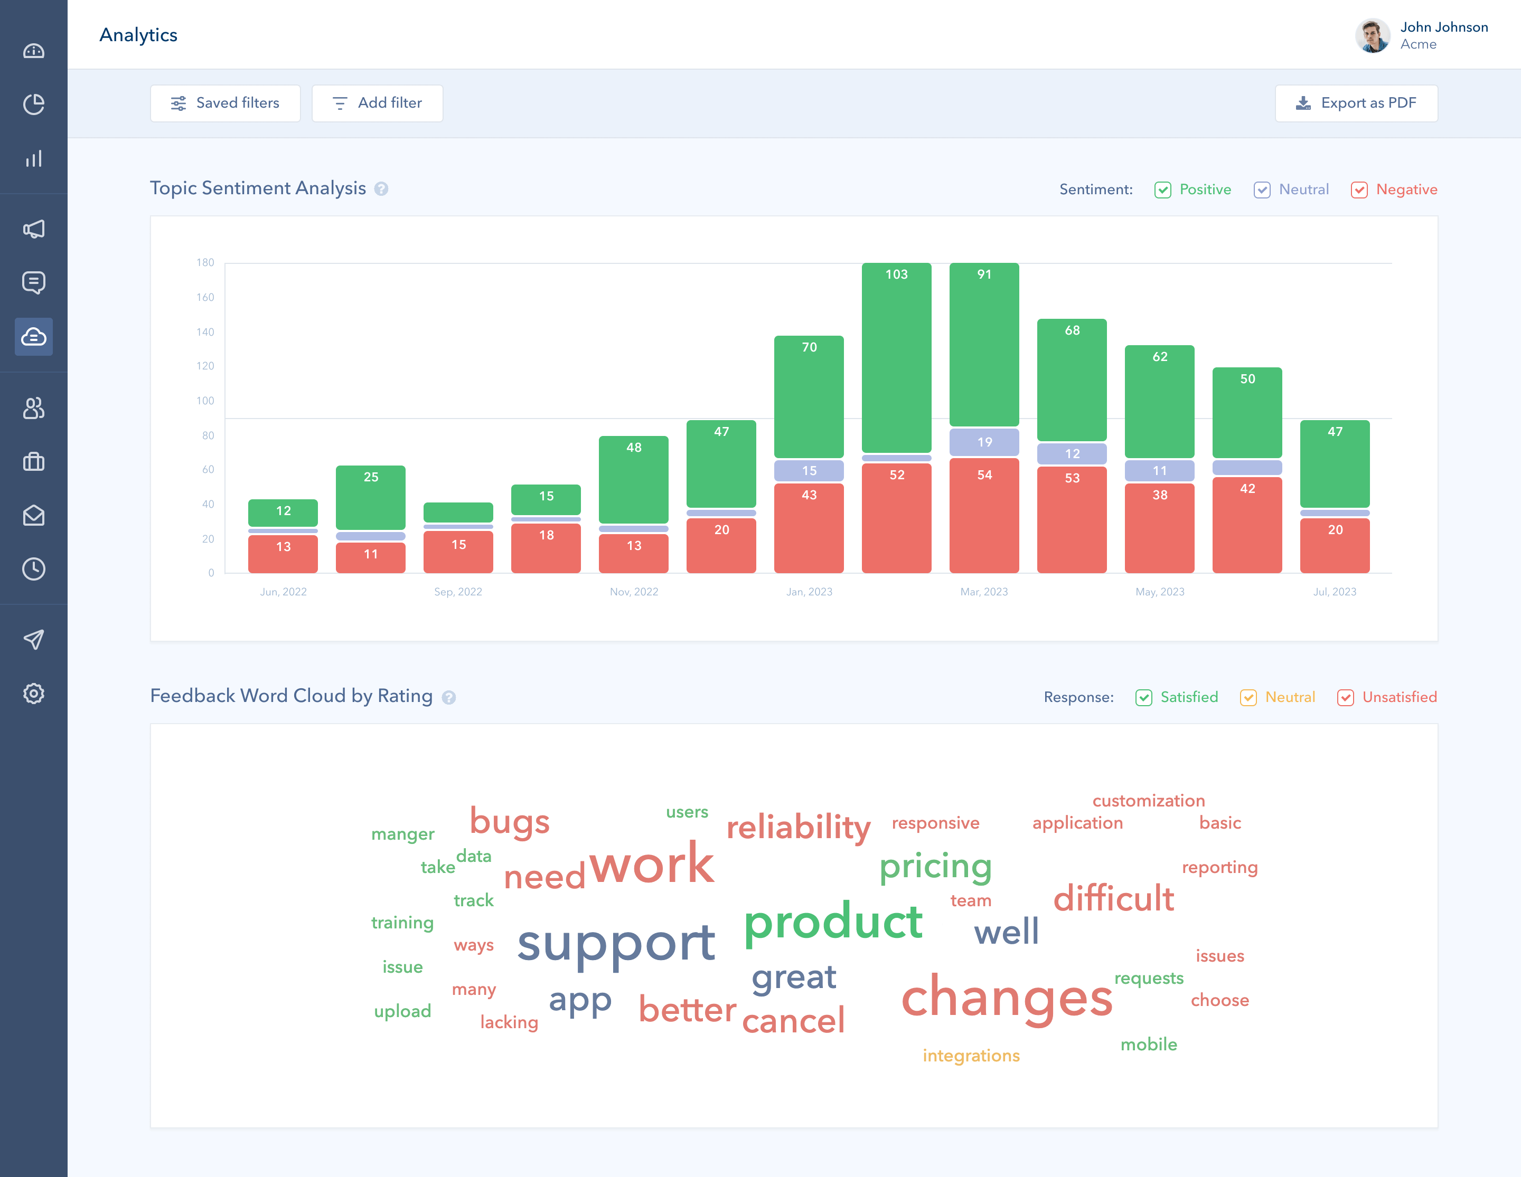The height and width of the screenshot is (1177, 1521).
Task: Click the pie chart sidebar icon
Action: [x=33, y=105]
